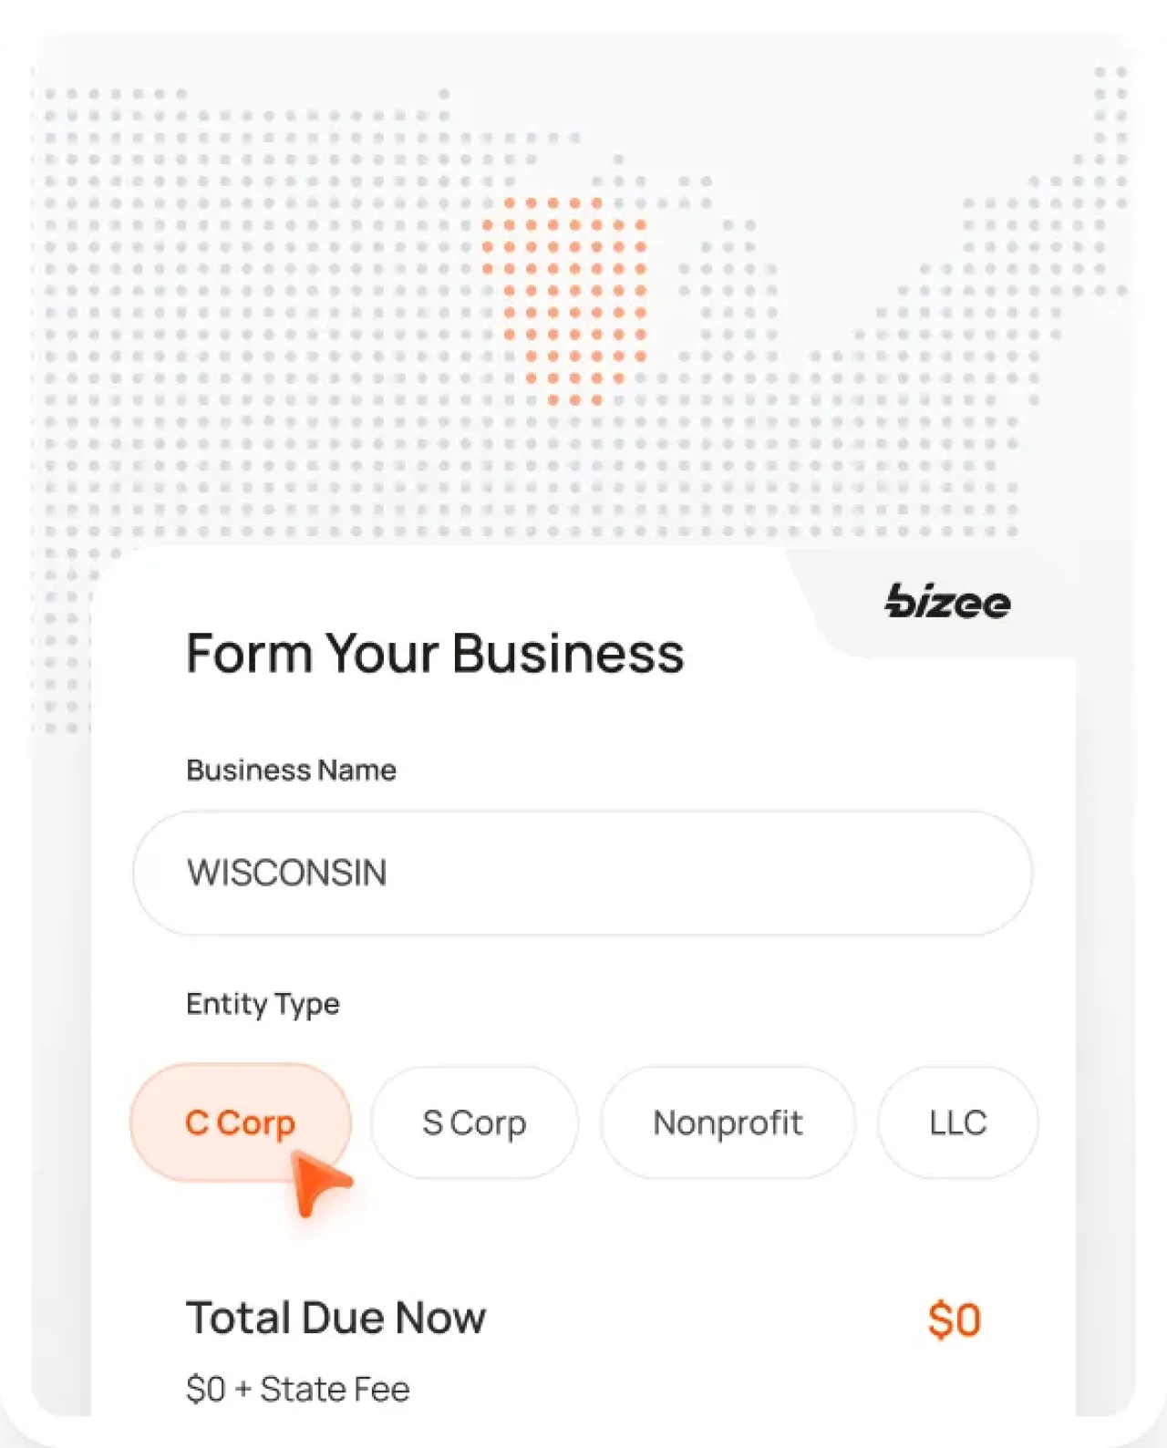Click the $0 + State Fee text
This screenshot has width=1167, height=1448.
pos(298,1389)
